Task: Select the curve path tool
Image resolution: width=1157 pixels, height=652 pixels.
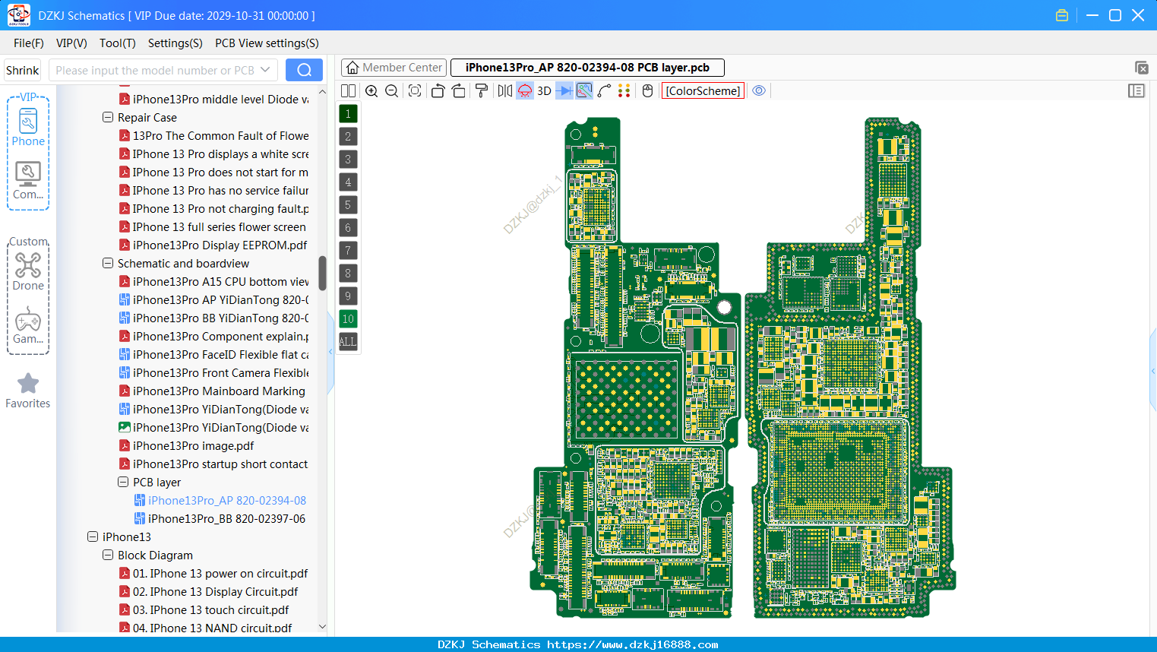Action: tap(605, 91)
